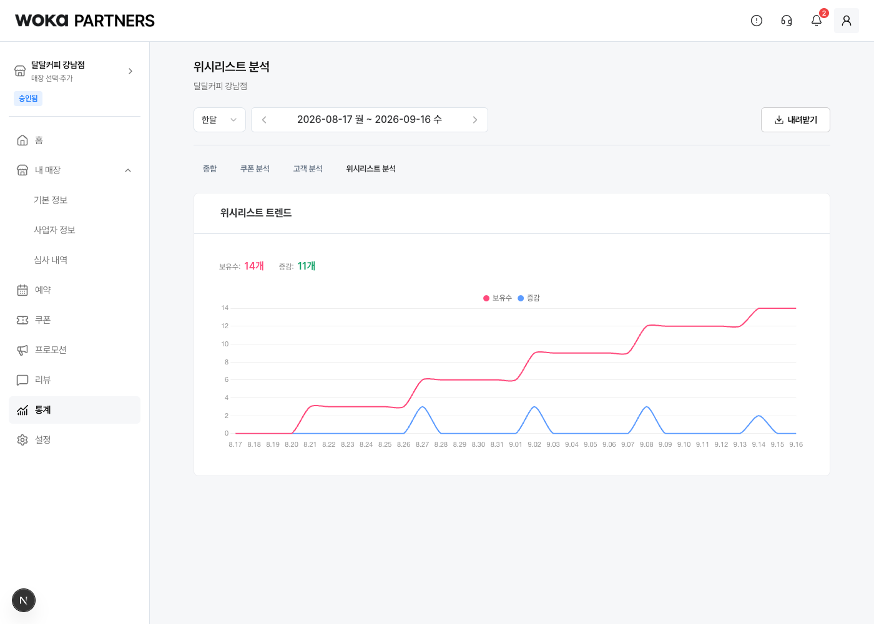Switch to the 종합 tab
This screenshot has height=624, width=874.
tap(210, 169)
